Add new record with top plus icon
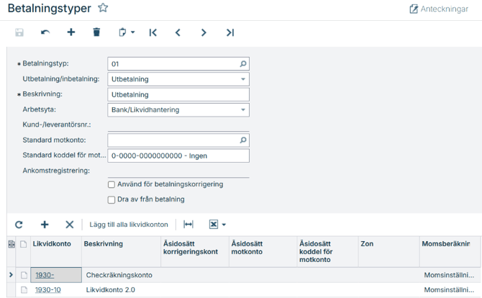 71,32
